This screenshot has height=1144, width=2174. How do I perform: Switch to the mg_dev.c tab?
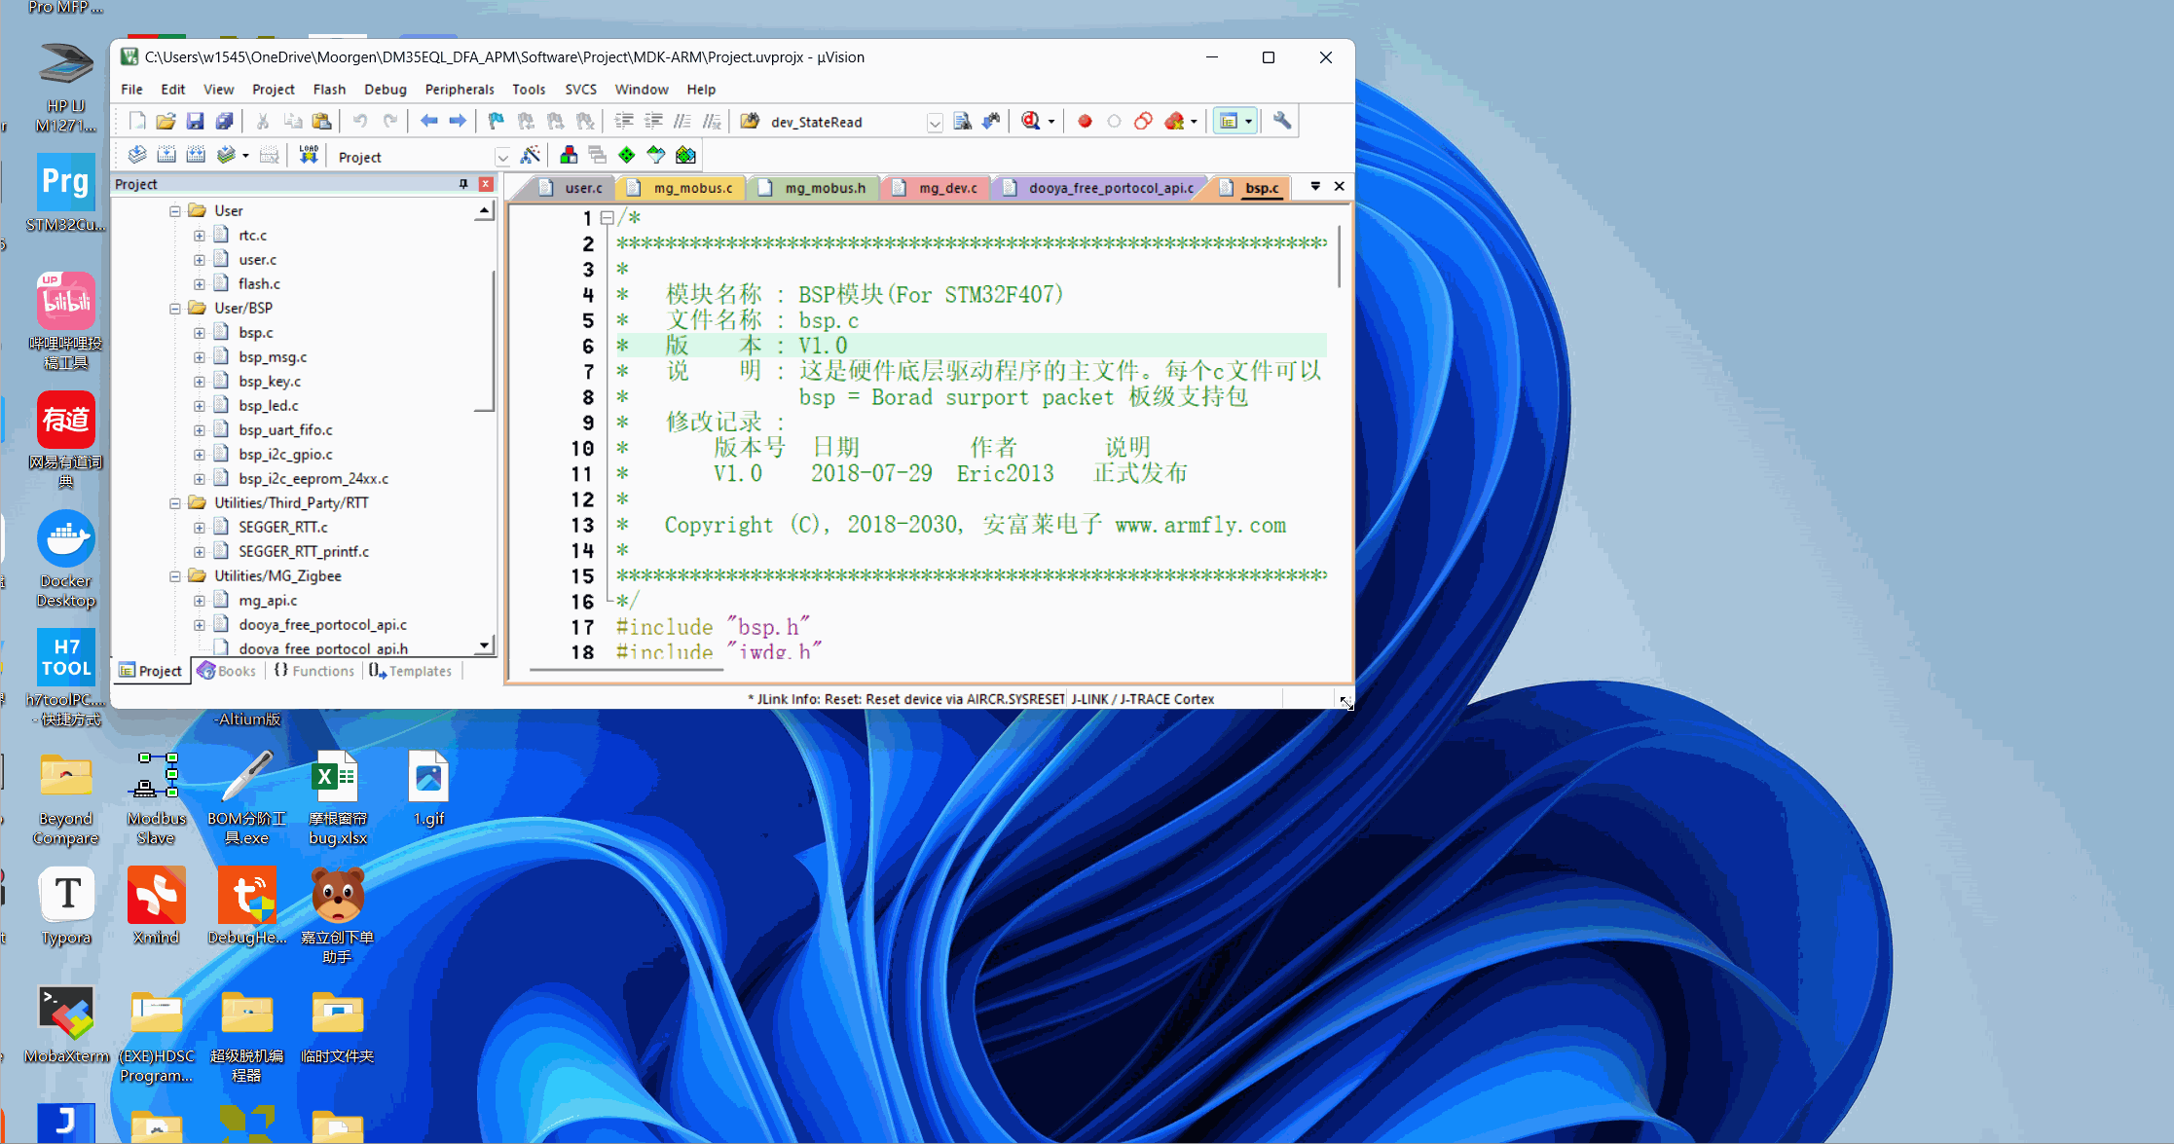click(x=947, y=188)
